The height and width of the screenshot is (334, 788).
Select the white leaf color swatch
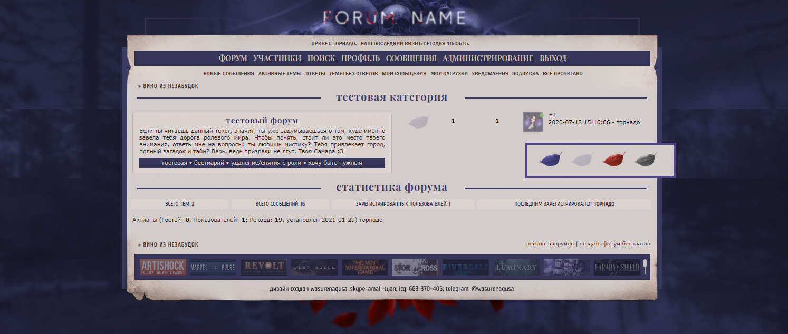[582, 160]
